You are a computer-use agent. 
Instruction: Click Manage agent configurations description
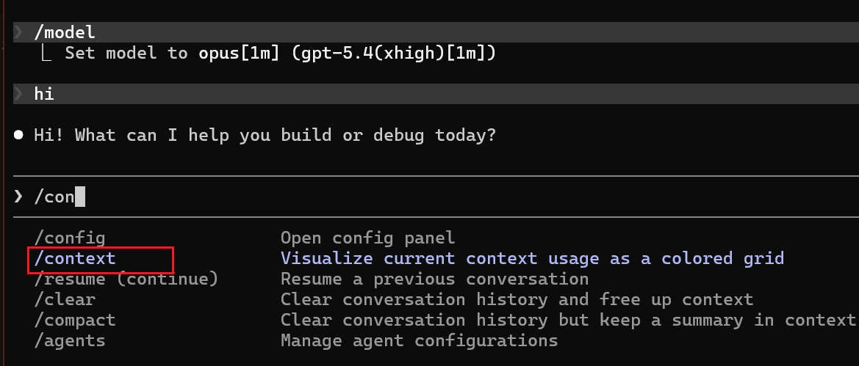(419, 341)
